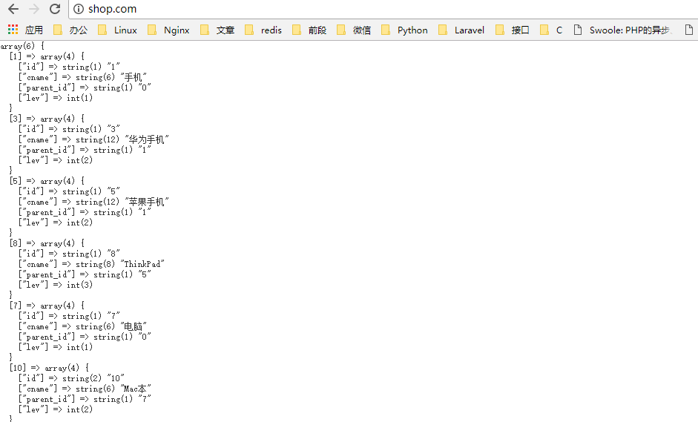Show the 前段 bookmark folder contents
The image size is (698, 422).
pyautogui.click(x=309, y=30)
